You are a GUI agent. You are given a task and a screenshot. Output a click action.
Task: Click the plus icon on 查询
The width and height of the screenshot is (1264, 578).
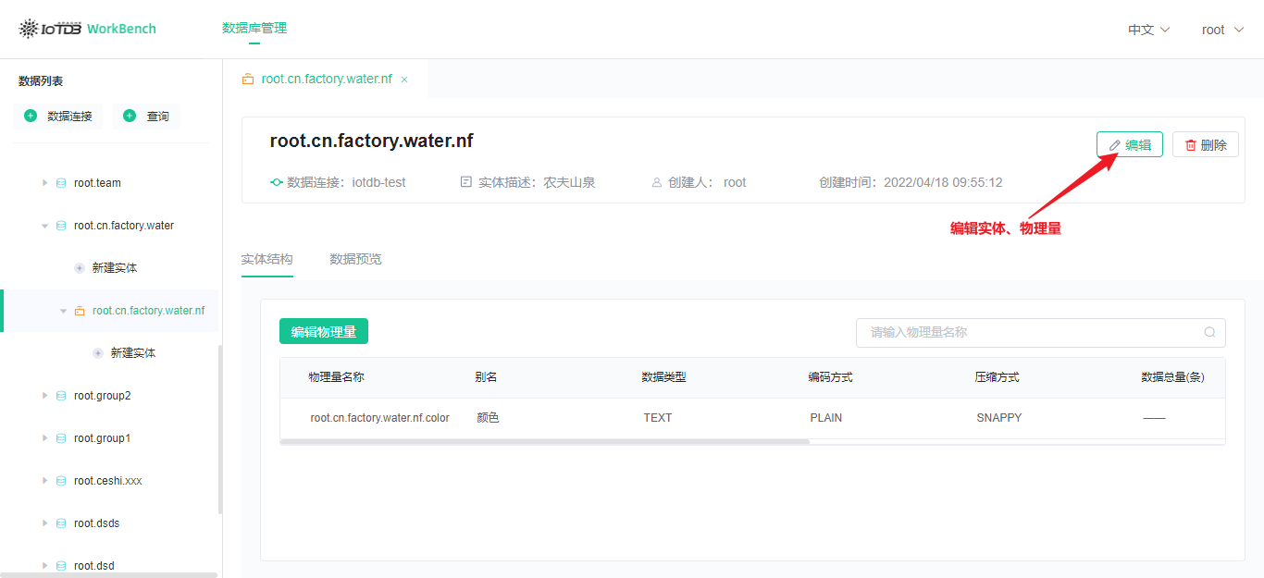[130, 116]
